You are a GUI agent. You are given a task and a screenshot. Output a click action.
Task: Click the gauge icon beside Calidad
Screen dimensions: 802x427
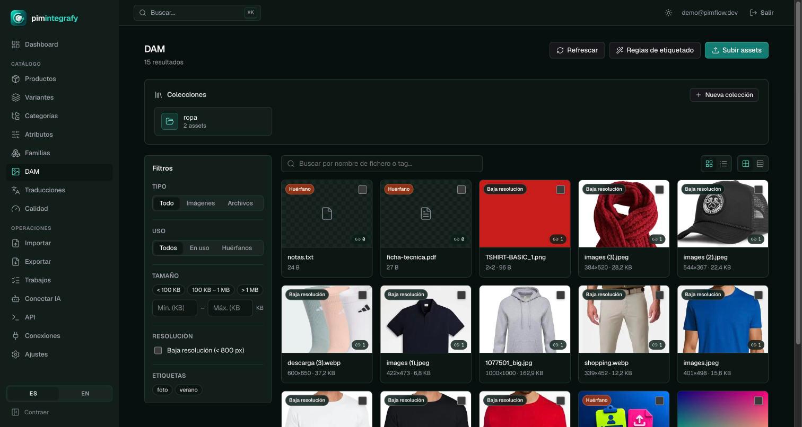click(x=15, y=209)
